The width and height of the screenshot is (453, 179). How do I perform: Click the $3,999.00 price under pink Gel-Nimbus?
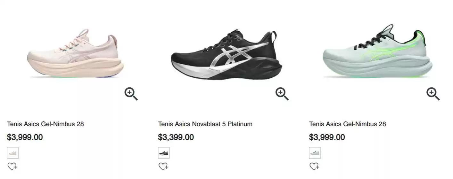(x=25, y=137)
